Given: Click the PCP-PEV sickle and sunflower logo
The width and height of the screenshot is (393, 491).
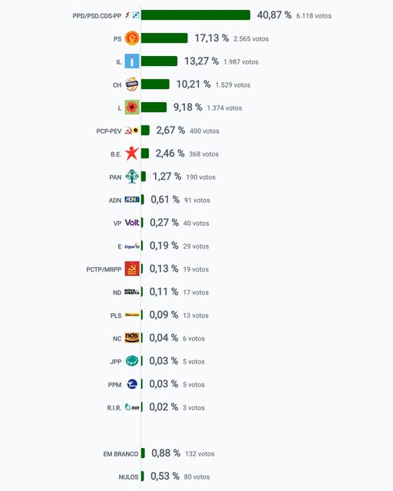Looking at the screenshot, I should [x=132, y=130].
